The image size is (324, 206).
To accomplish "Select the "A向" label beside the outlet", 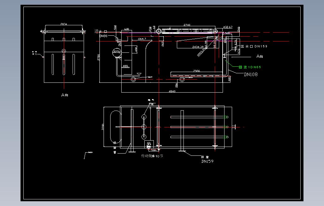I will tap(260, 56).
